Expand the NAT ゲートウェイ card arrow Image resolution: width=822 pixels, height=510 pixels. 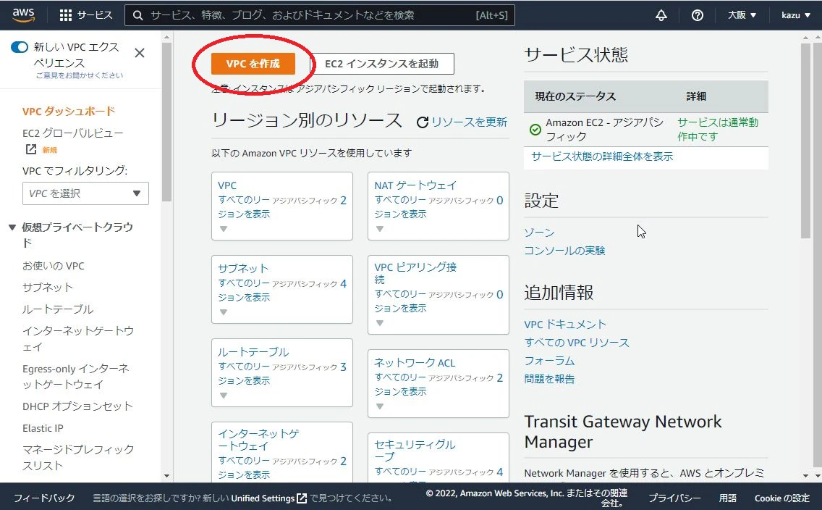click(380, 229)
